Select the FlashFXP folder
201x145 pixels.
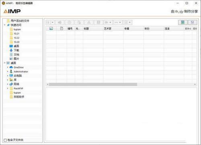coord(18,89)
